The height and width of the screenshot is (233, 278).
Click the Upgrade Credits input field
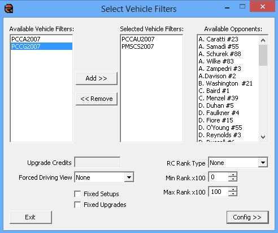[x=97, y=162]
